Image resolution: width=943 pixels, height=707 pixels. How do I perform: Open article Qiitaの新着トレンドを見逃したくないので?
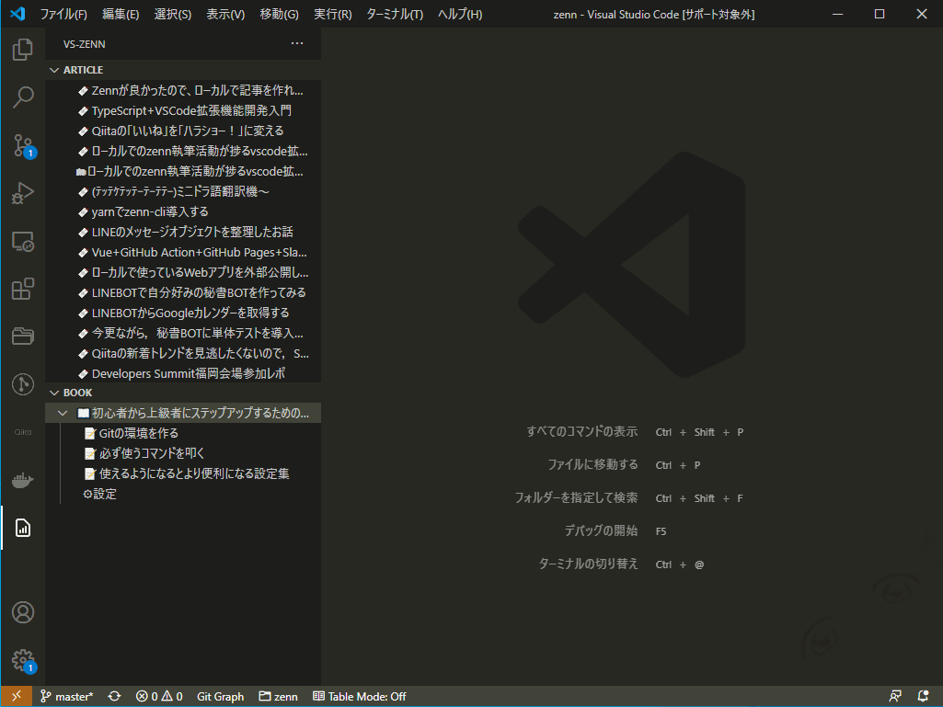pos(183,353)
